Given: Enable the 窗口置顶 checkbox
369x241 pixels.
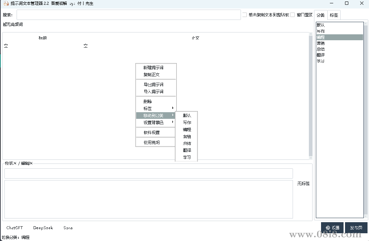Looking at the screenshot, I should pos(290,14).
